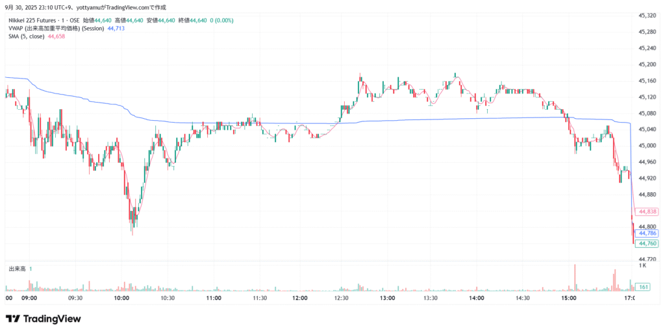Click the VWAP (Session) indicator legend
The width and height of the screenshot is (665, 333).
pos(56,29)
